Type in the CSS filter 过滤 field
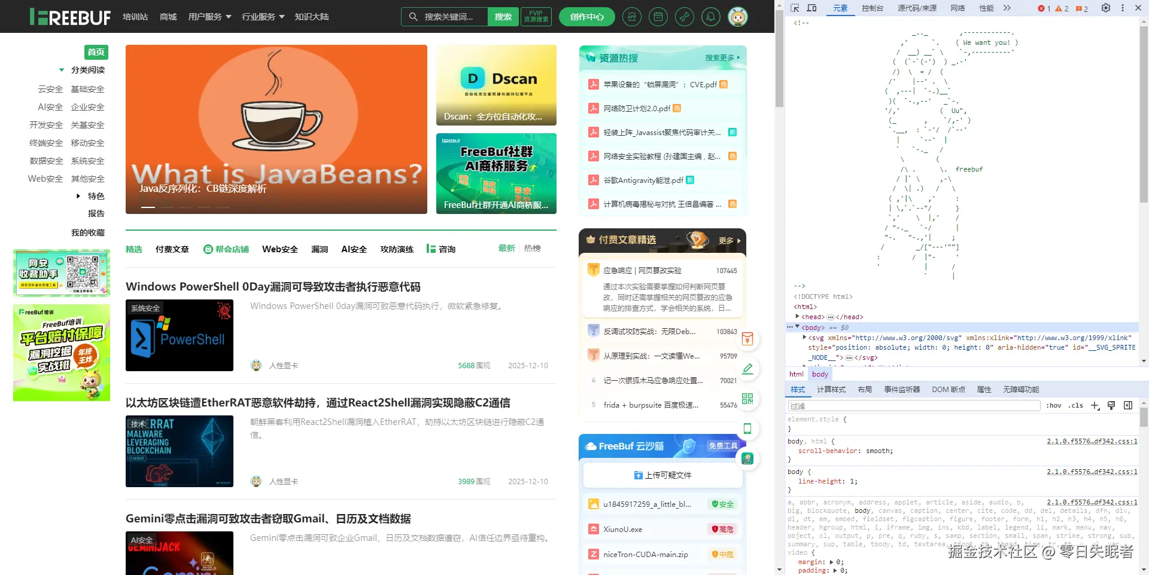This screenshot has width=1149, height=575. [913, 405]
